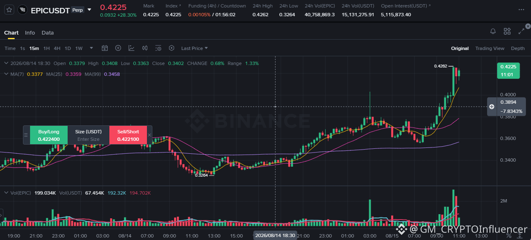Open price alert bell icon
The width and height of the screenshot is (531, 240).
click(x=493, y=31)
